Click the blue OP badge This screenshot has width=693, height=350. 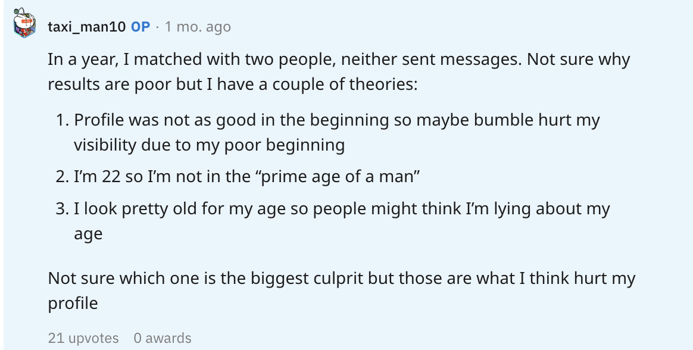(x=141, y=27)
